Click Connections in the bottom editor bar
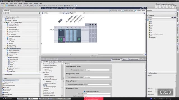The height and width of the screenshot is (100, 179). [55, 99]
